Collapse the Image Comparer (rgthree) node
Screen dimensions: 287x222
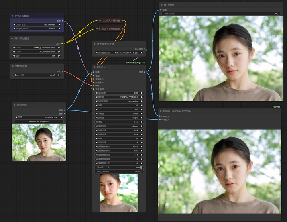[x=161, y=111]
